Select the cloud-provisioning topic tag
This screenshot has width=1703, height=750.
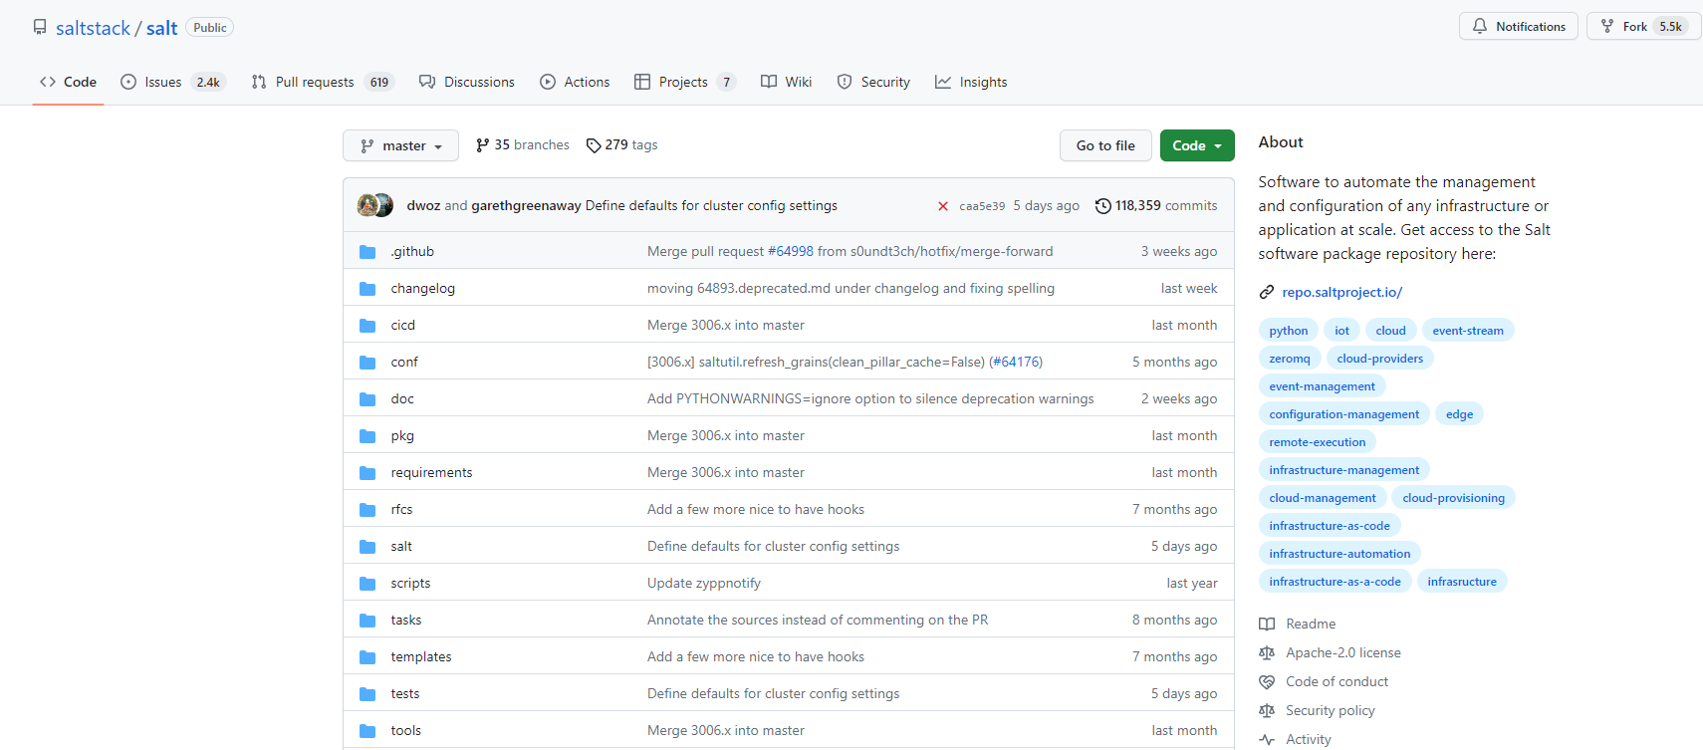[x=1453, y=498]
